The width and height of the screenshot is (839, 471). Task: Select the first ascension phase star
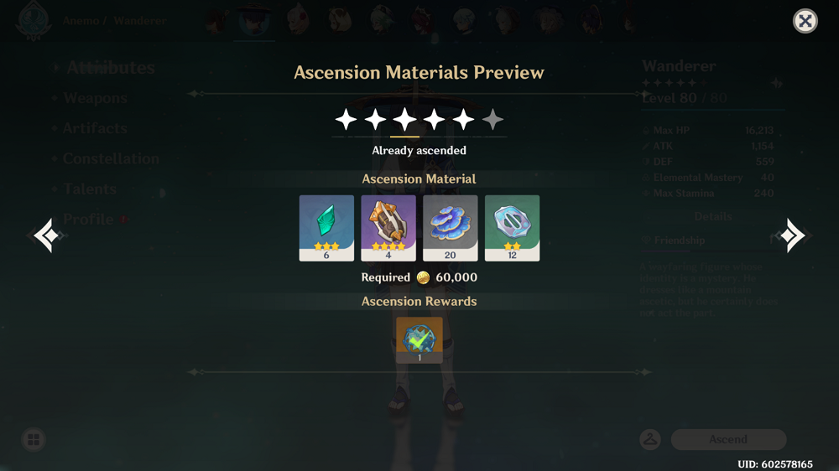point(347,119)
